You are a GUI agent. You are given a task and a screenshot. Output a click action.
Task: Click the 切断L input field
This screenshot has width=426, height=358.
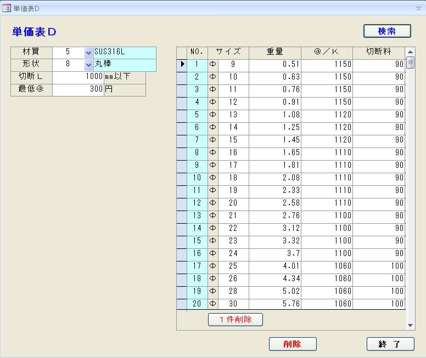78,77
